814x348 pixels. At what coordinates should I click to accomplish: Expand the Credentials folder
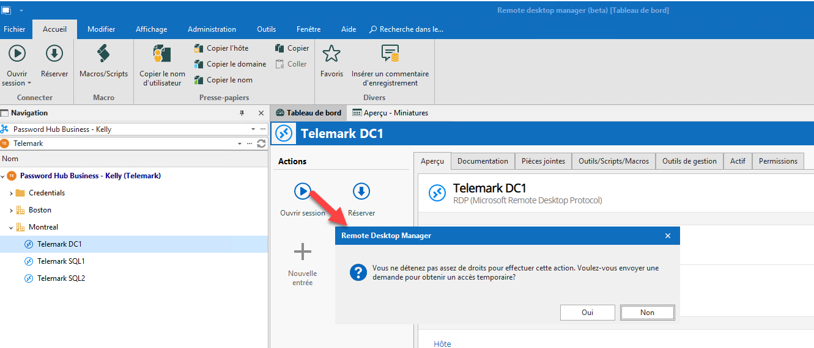[x=11, y=193]
